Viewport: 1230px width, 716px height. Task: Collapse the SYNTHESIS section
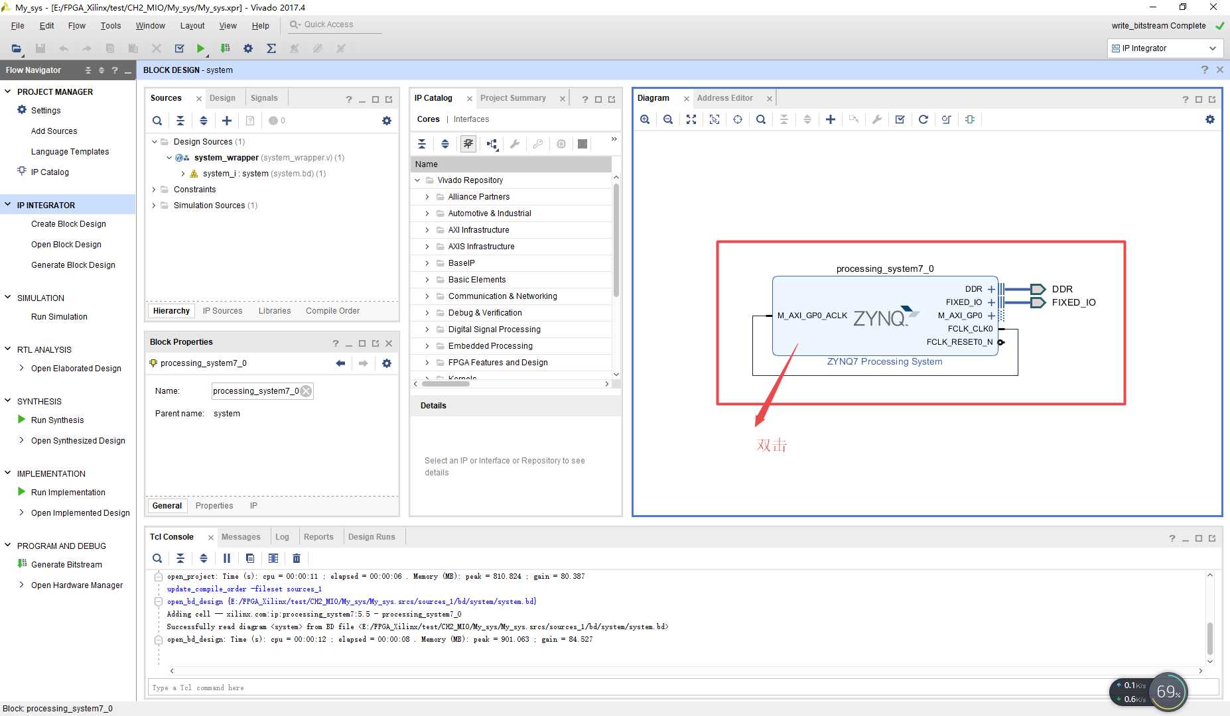click(8, 401)
